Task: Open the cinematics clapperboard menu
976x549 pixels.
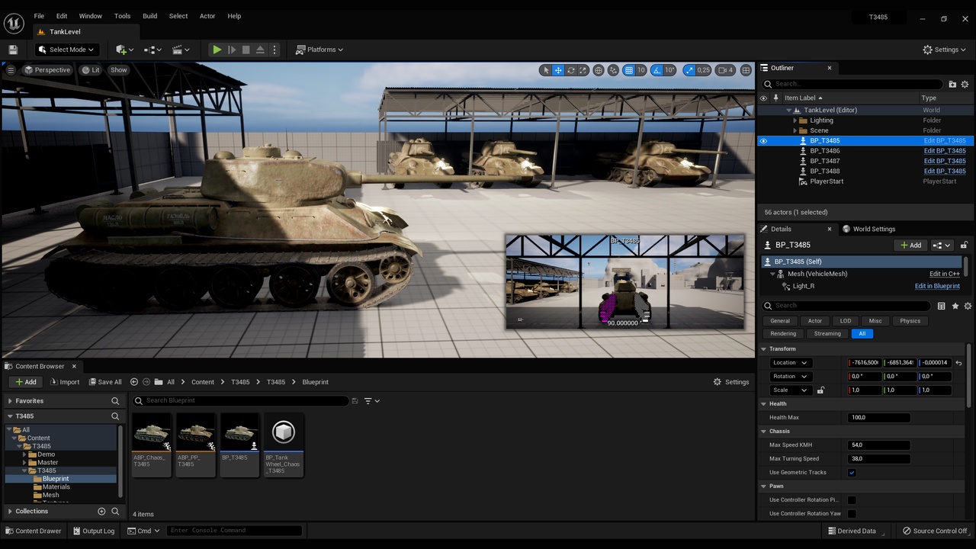Action: pyautogui.click(x=181, y=50)
